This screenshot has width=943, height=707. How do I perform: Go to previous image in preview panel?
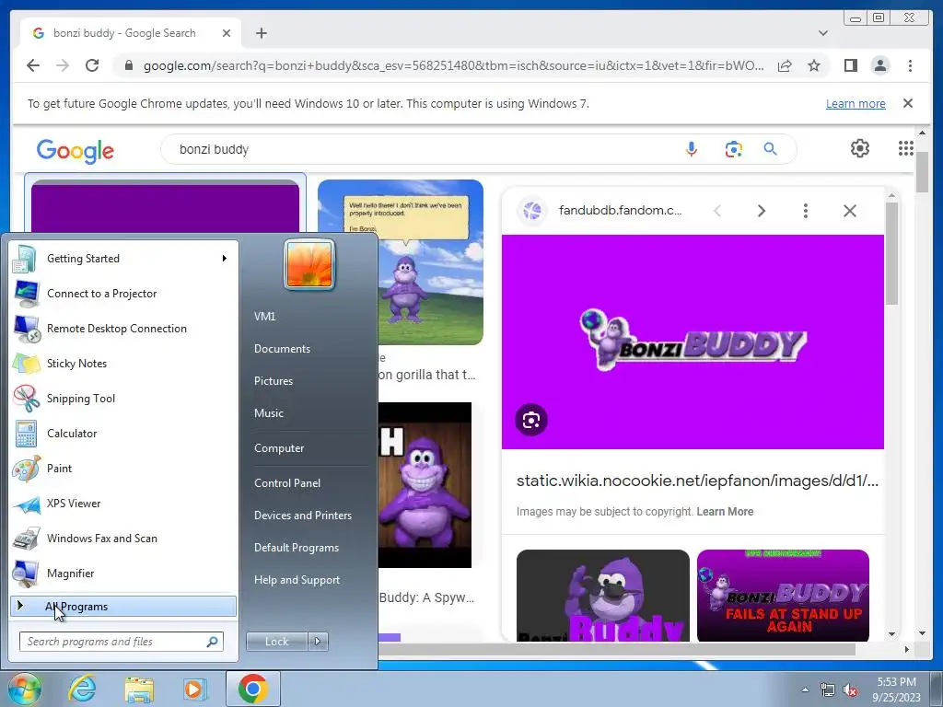(717, 211)
